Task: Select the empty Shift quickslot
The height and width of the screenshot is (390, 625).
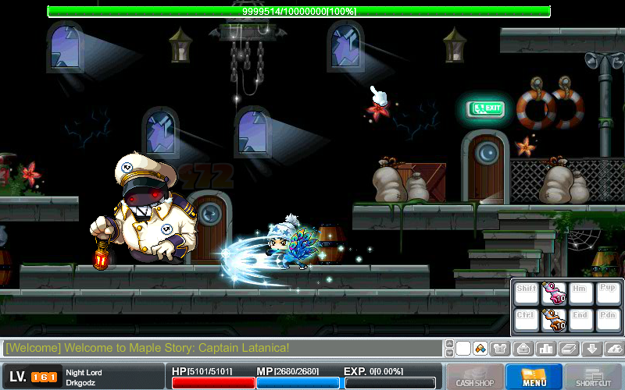Action: pyautogui.click(x=526, y=293)
